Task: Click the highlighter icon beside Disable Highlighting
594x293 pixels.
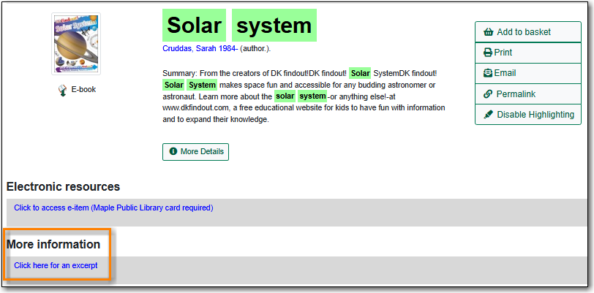Action: (489, 114)
